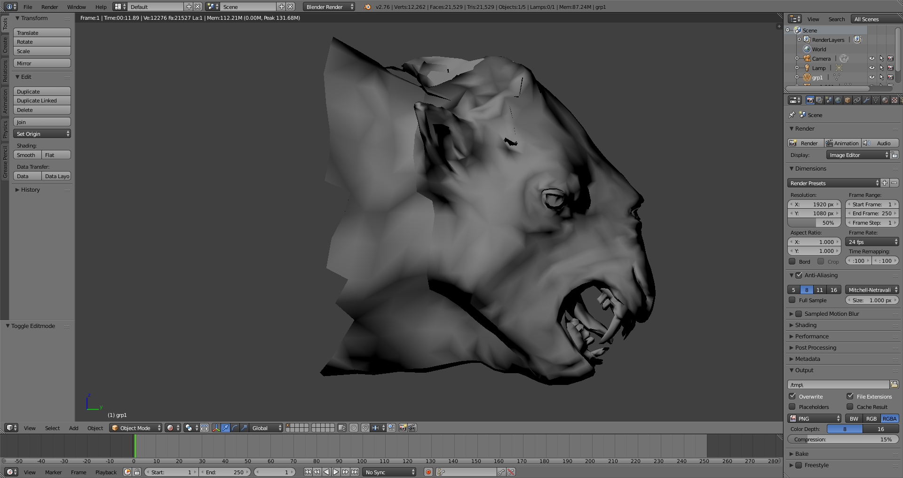The height and width of the screenshot is (478, 903).
Task: Toggle visibility eye for Lamp in outliner
Action: pos(871,68)
